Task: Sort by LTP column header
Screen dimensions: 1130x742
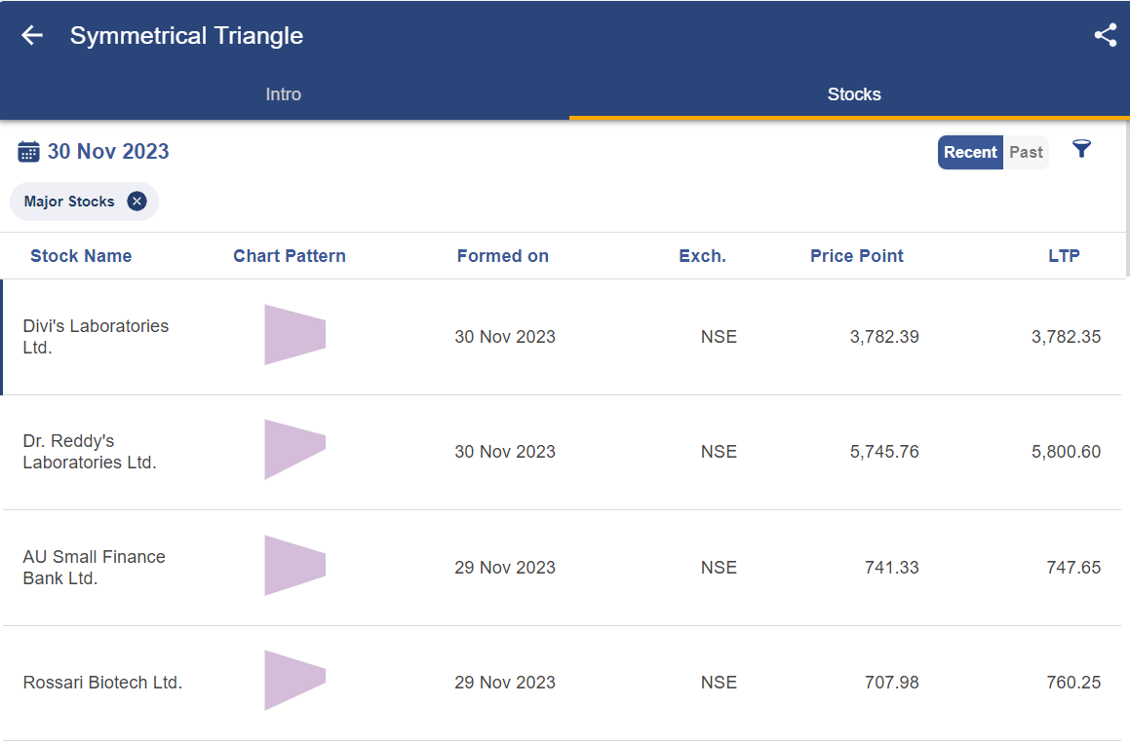Action: pyautogui.click(x=1064, y=256)
